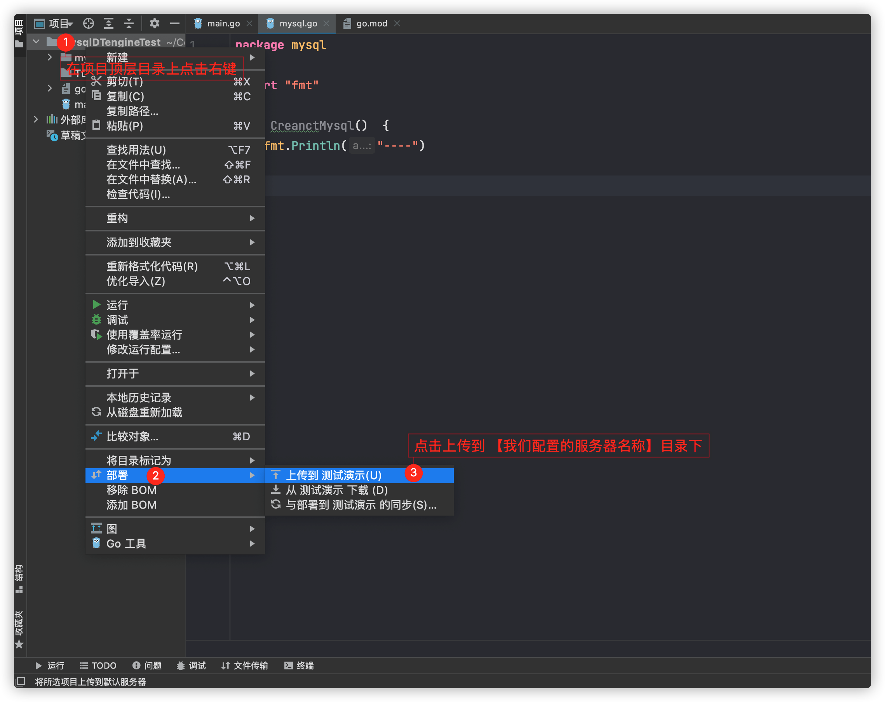
Task: Open the 问题 problems tool window
Action: click(x=147, y=665)
